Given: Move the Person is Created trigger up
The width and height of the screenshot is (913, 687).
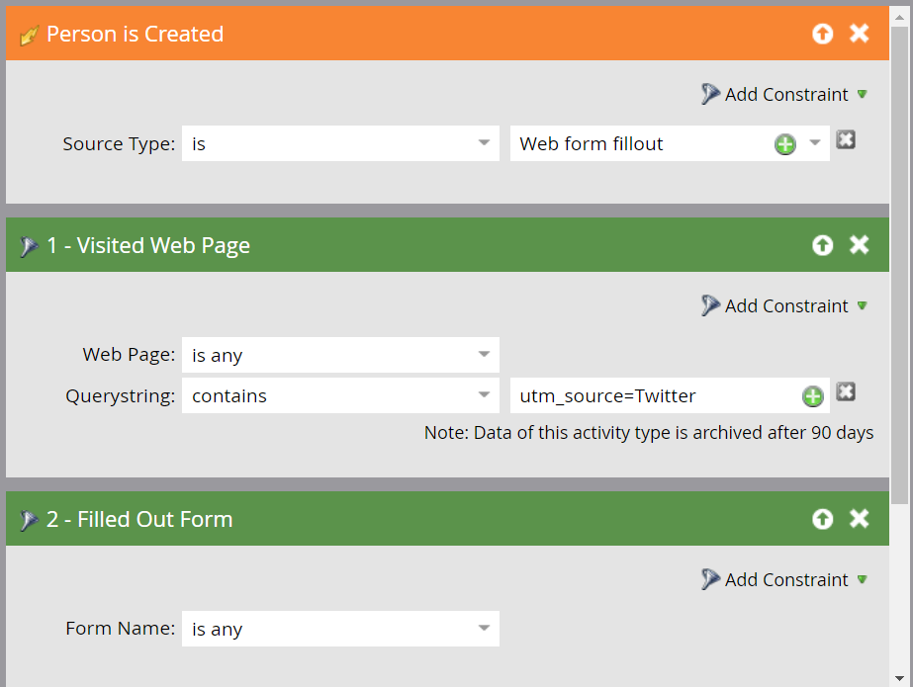Looking at the screenshot, I should (822, 34).
